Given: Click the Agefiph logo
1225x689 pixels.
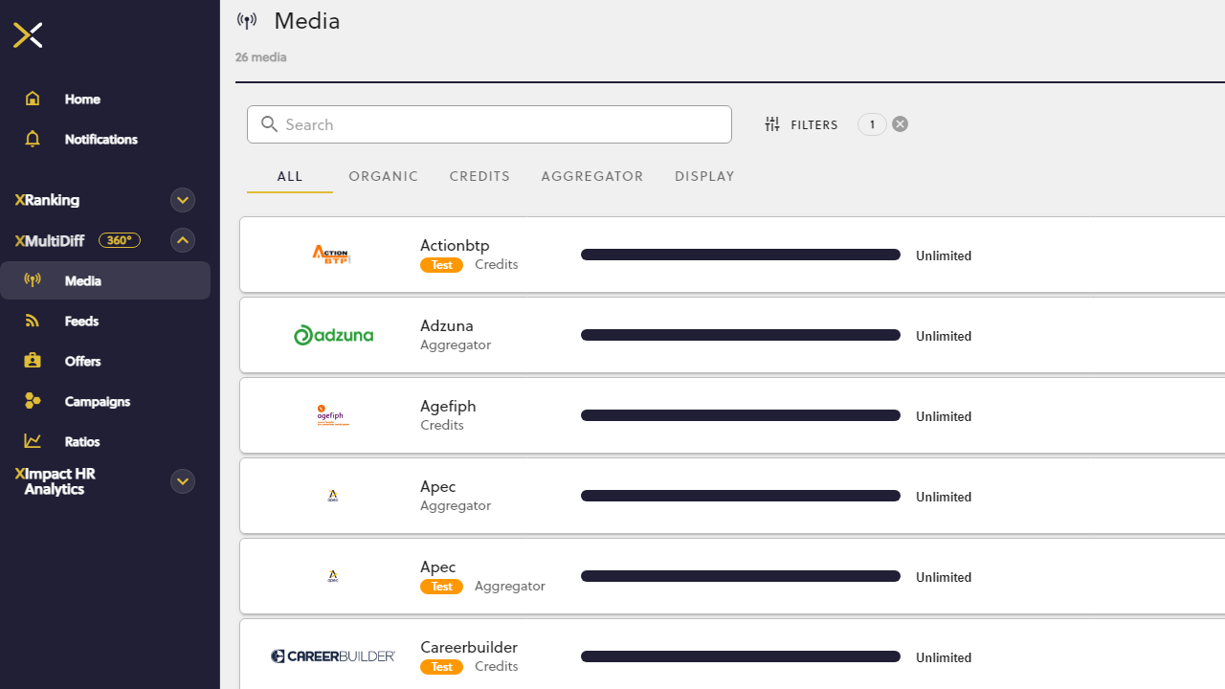Looking at the screenshot, I should [333, 415].
